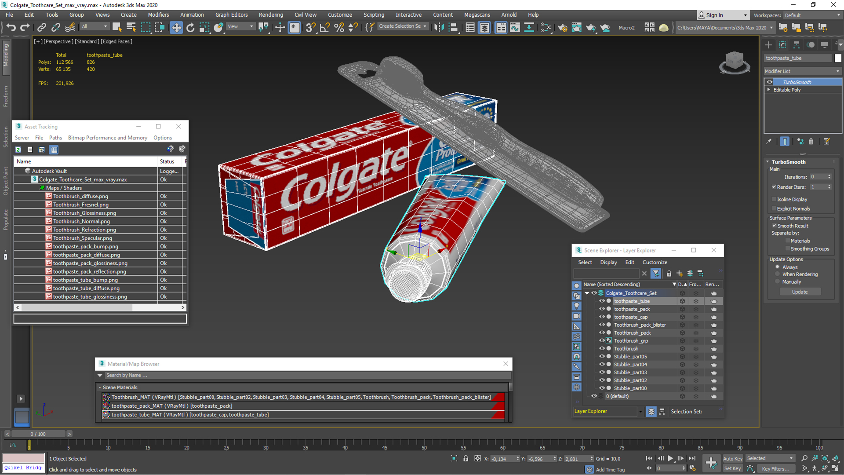Activate the Select and Move tool

(176, 28)
